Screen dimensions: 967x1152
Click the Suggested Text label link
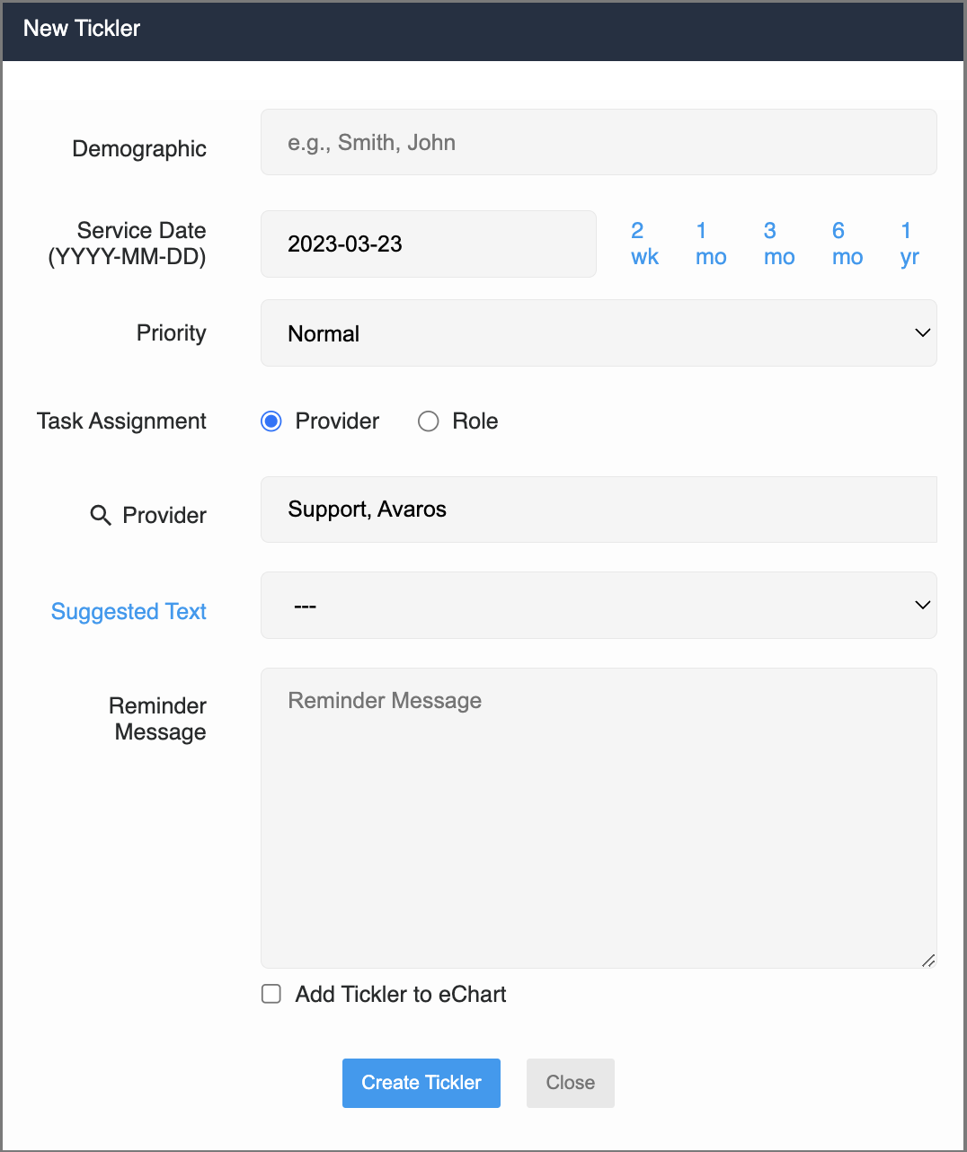coord(129,611)
